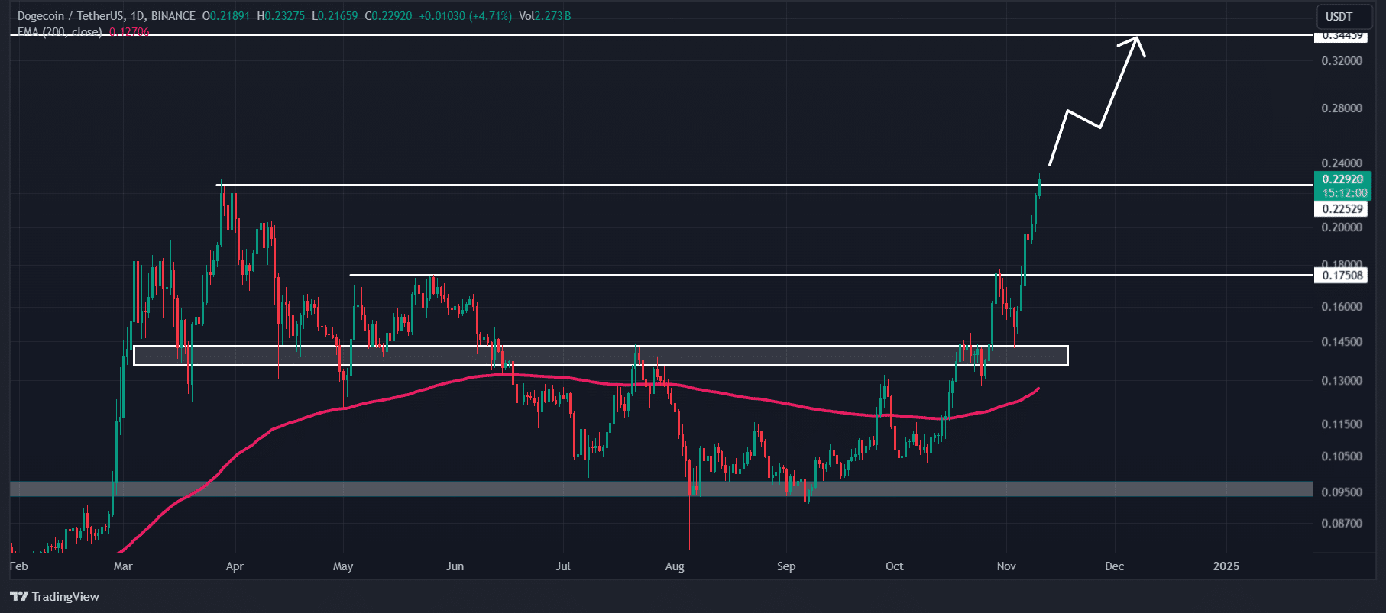Click the Vol 2.273B volume readout

545,16
